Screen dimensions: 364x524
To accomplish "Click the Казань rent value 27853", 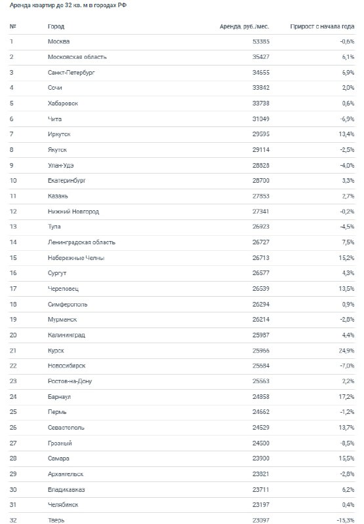I will pyautogui.click(x=260, y=196).
